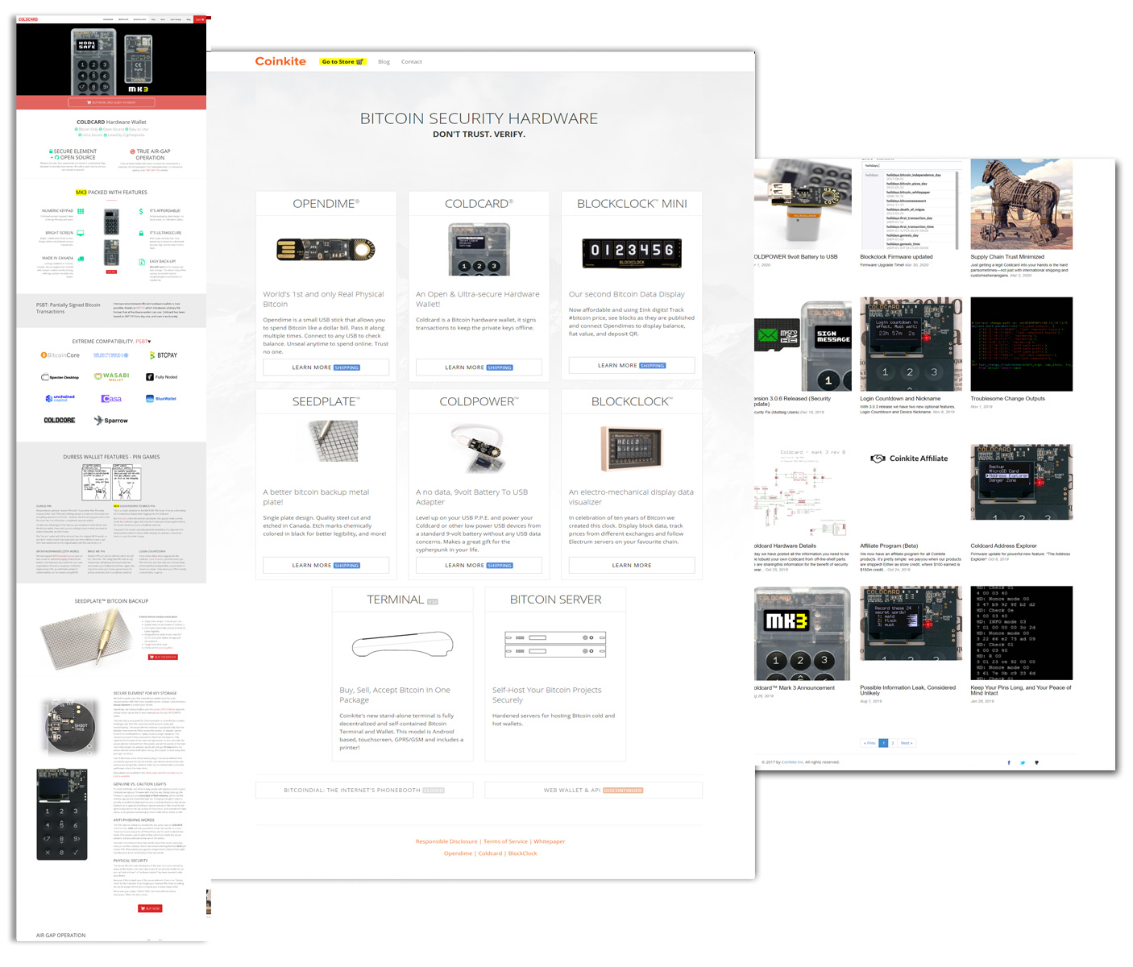The width and height of the screenshot is (1133, 967).
Task: Click the Bright Screen monitor icon
Action: [x=81, y=234]
